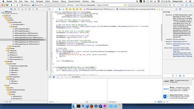This screenshot has height=109, width=194.
Task: Go back in editor history
Action: pos(53,9)
